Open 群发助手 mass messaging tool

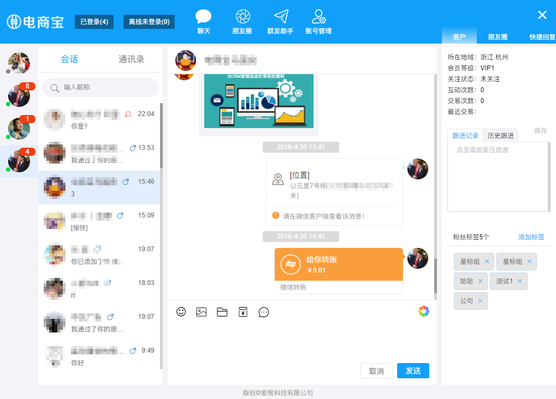(x=280, y=22)
